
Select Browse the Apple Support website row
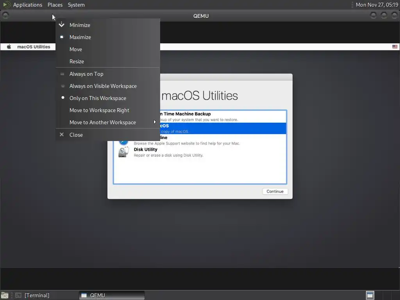(x=200, y=140)
